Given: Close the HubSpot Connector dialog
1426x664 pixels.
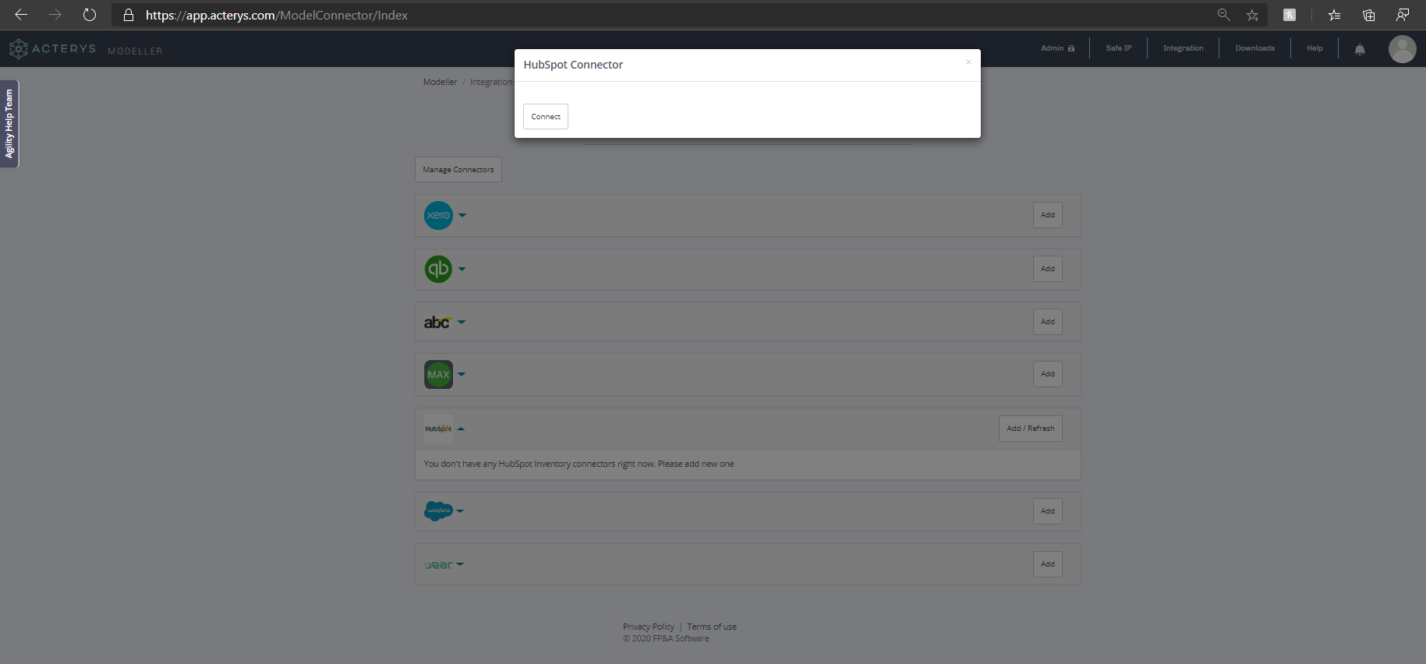Looking at the screenshot, I should pos(968,62).
